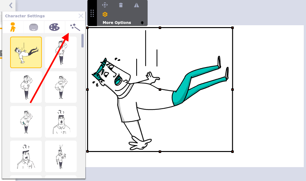Click the pose list scrollbar
The width and height of the screenshot is (306, 181).
point(83,41)
